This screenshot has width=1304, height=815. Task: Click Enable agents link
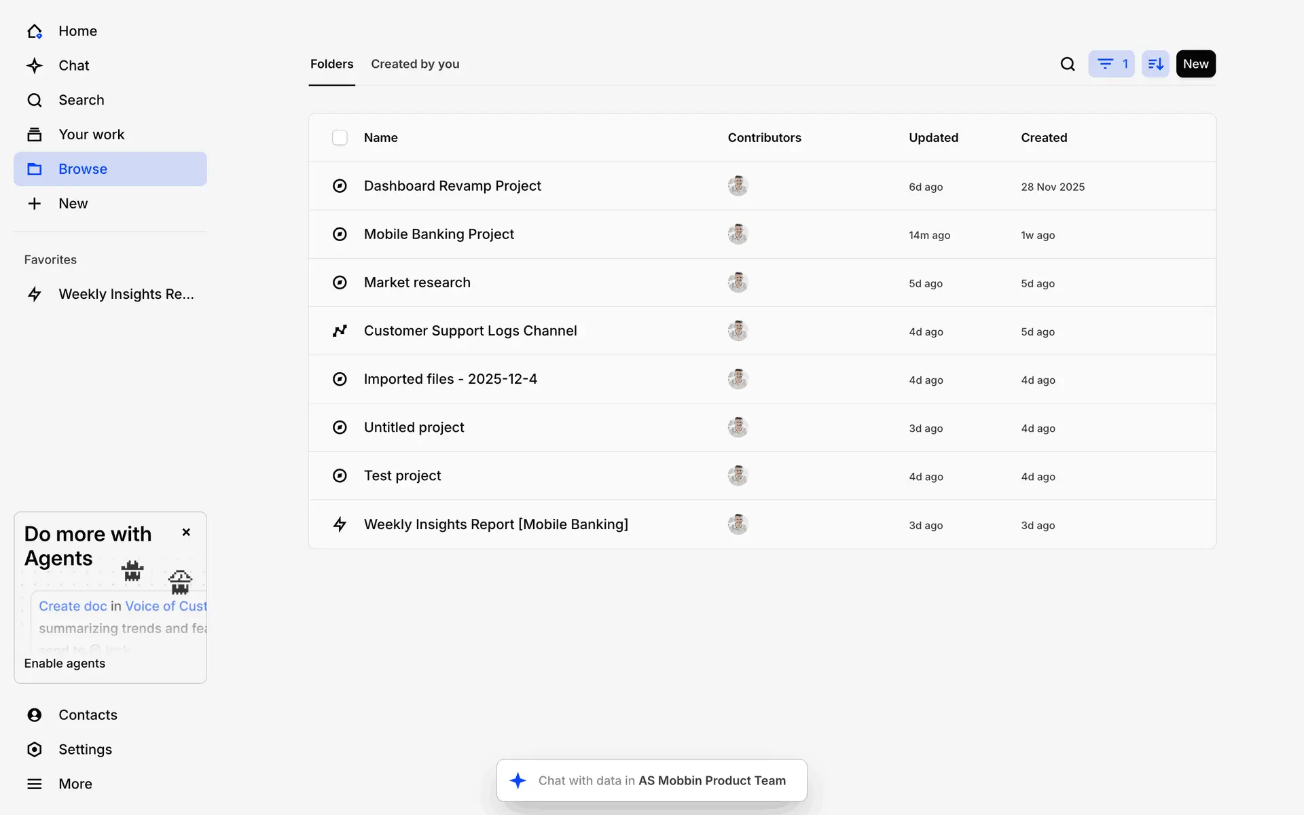click(65, 664)
